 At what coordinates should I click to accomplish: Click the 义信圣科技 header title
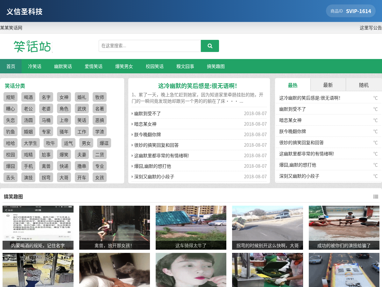[x=25, y=11]
